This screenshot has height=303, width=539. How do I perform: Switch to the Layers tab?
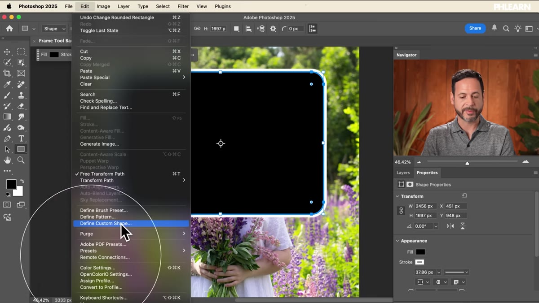403,173
